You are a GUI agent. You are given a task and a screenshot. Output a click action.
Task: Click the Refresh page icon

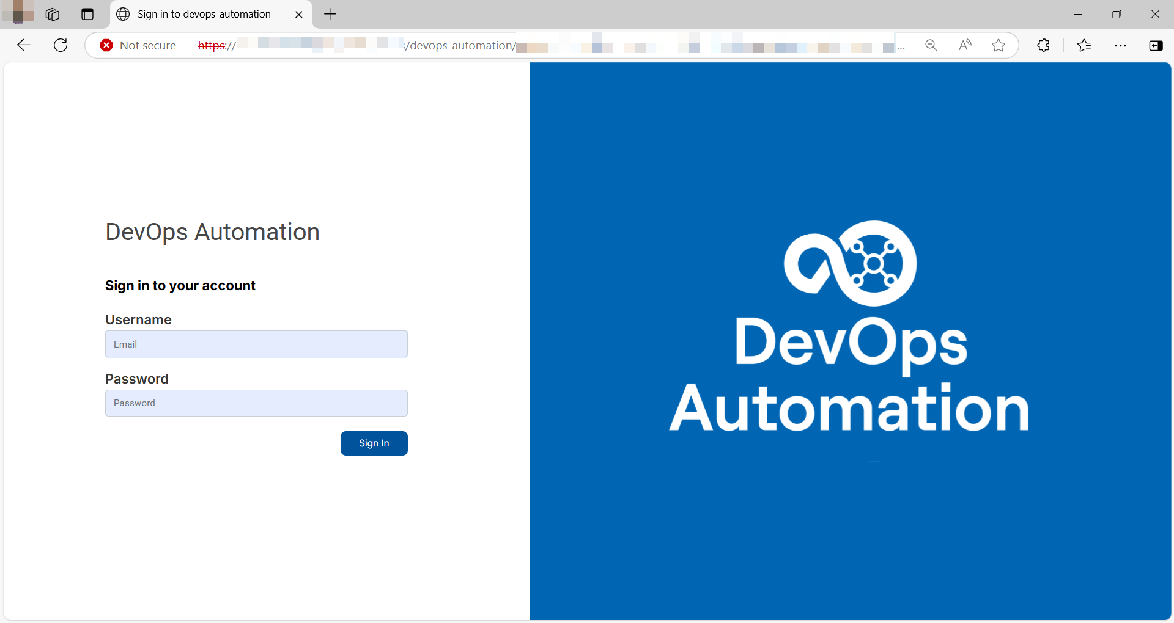click(61, 45)
